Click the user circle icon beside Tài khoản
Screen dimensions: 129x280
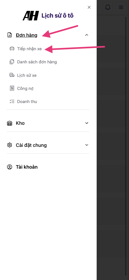coord(10,167)
